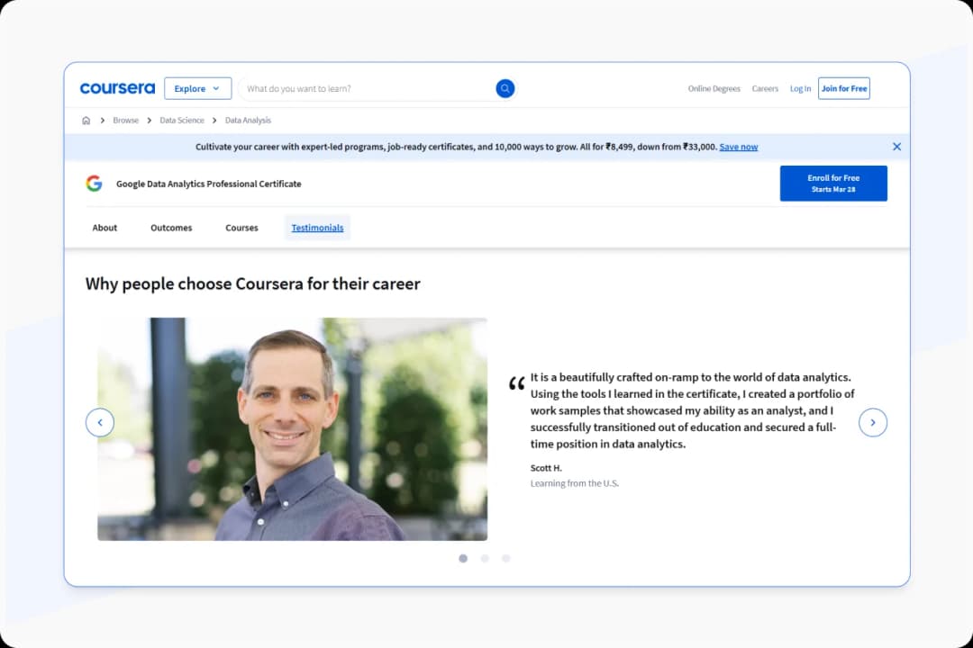Click the home breadcrumb icon
The height and width of the screenshot is (648, 973).
click(86, 120)
